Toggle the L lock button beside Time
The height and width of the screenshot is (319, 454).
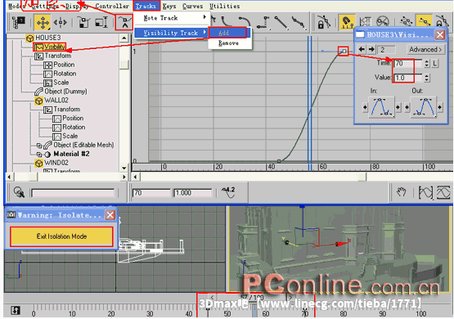point(435,63)
